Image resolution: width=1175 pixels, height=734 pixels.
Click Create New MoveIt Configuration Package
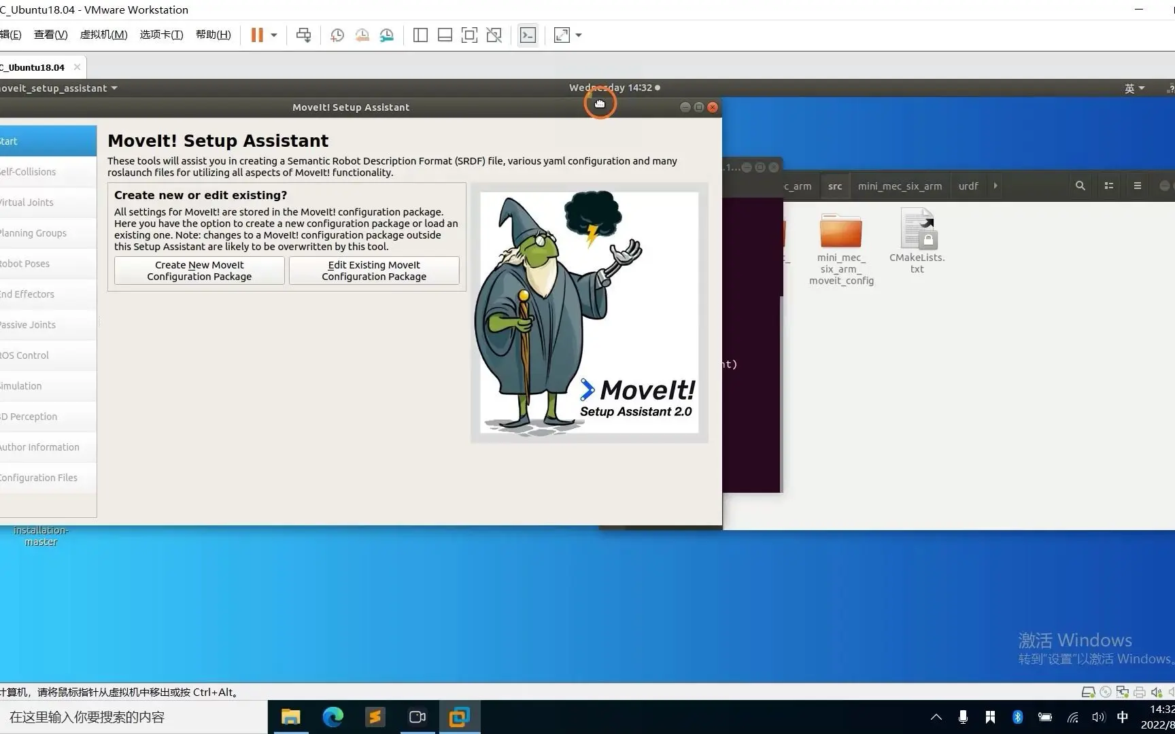(x=199, y=270)
